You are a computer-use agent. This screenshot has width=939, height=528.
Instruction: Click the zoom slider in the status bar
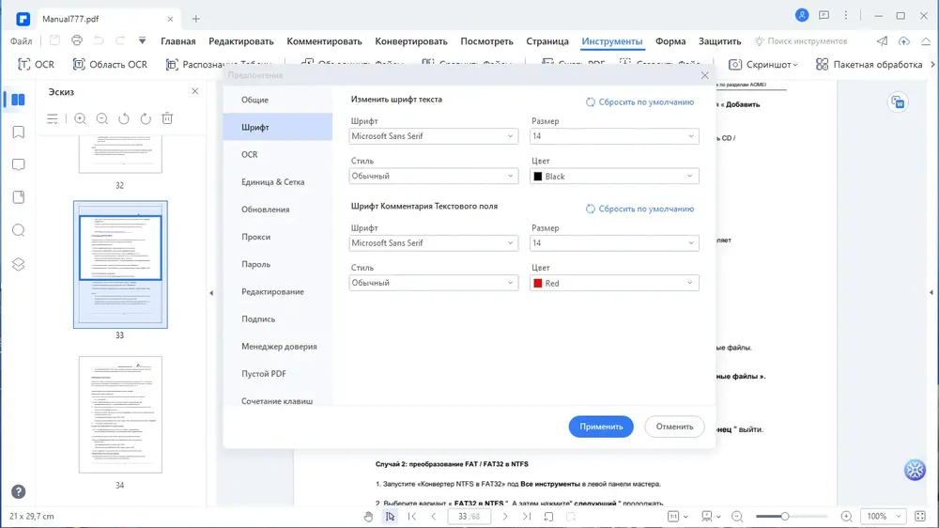(792, 517)
